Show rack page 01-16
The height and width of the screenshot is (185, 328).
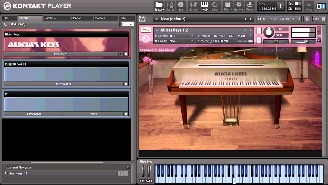click(x=262, y=19)
